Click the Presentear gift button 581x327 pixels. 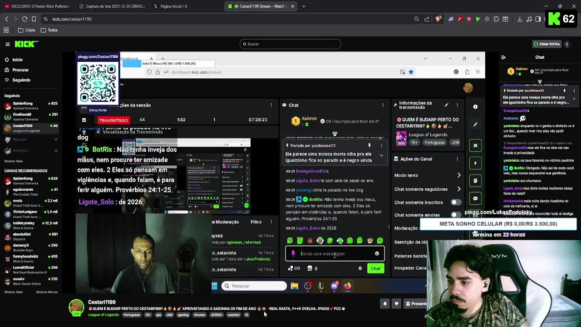tap(416, 304)
